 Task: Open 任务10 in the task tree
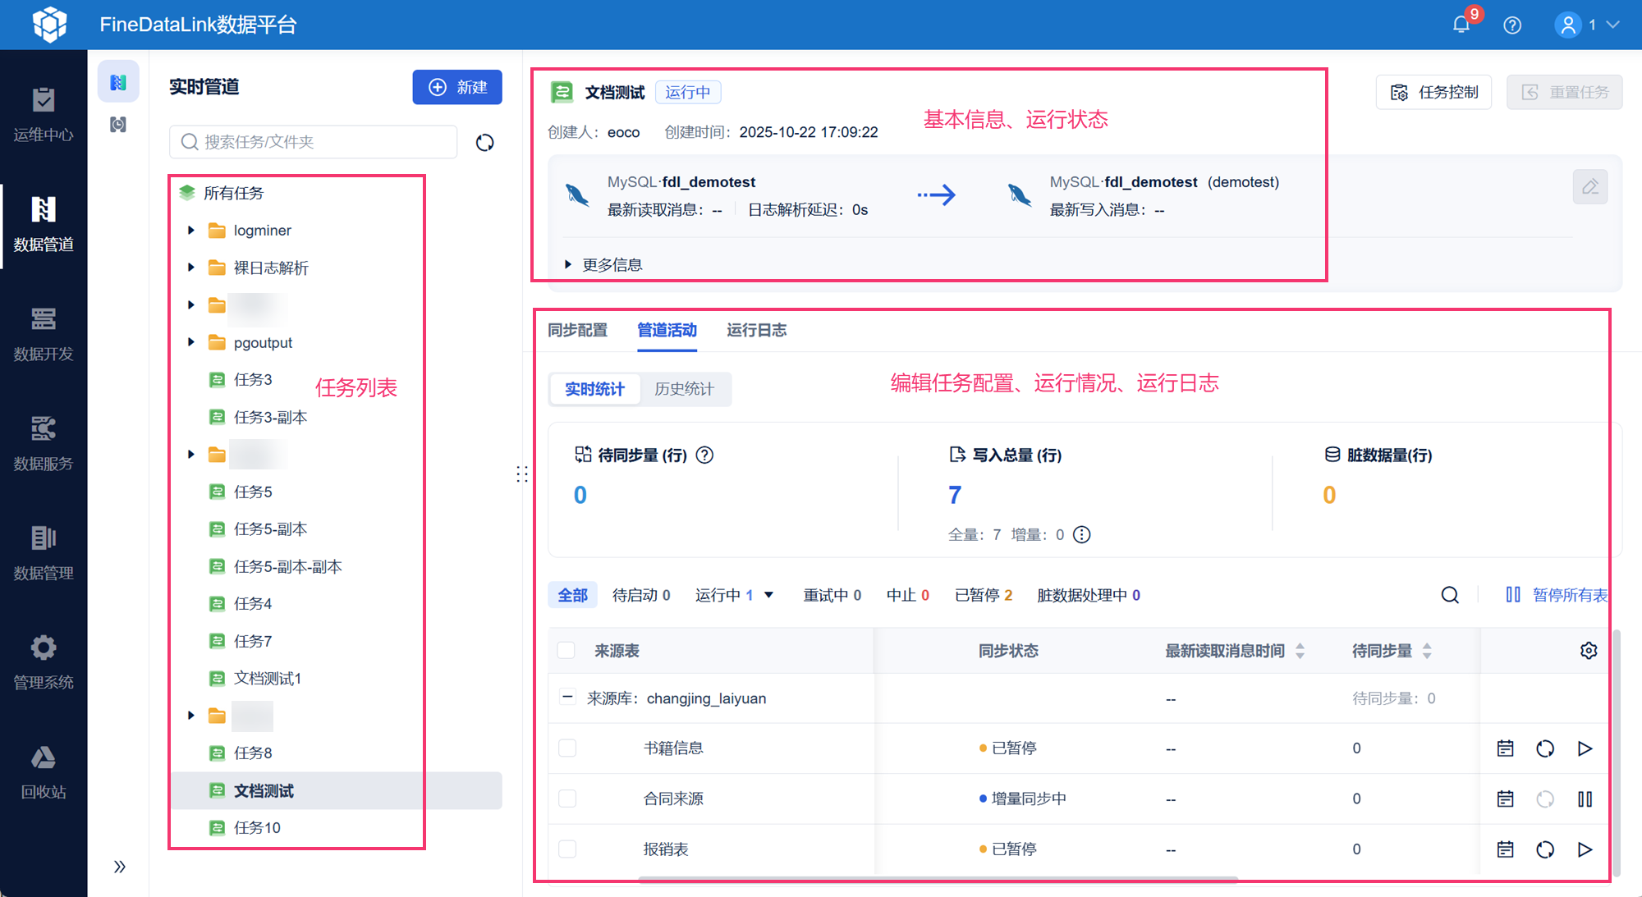[257, 828]
